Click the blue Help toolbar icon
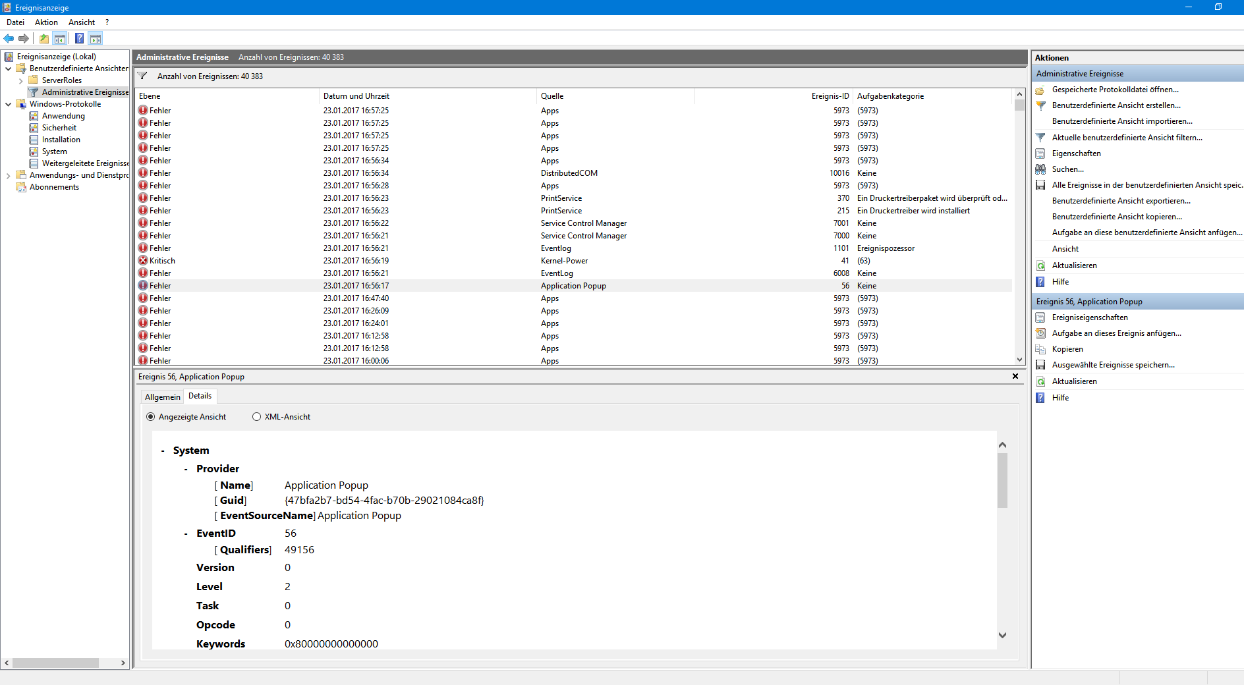Screen dimensions: 1244x685 point(80,38)
